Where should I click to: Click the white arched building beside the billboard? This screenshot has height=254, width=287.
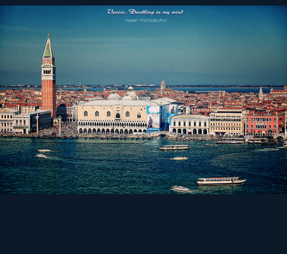pyautogui.click(x=190, y=124)
